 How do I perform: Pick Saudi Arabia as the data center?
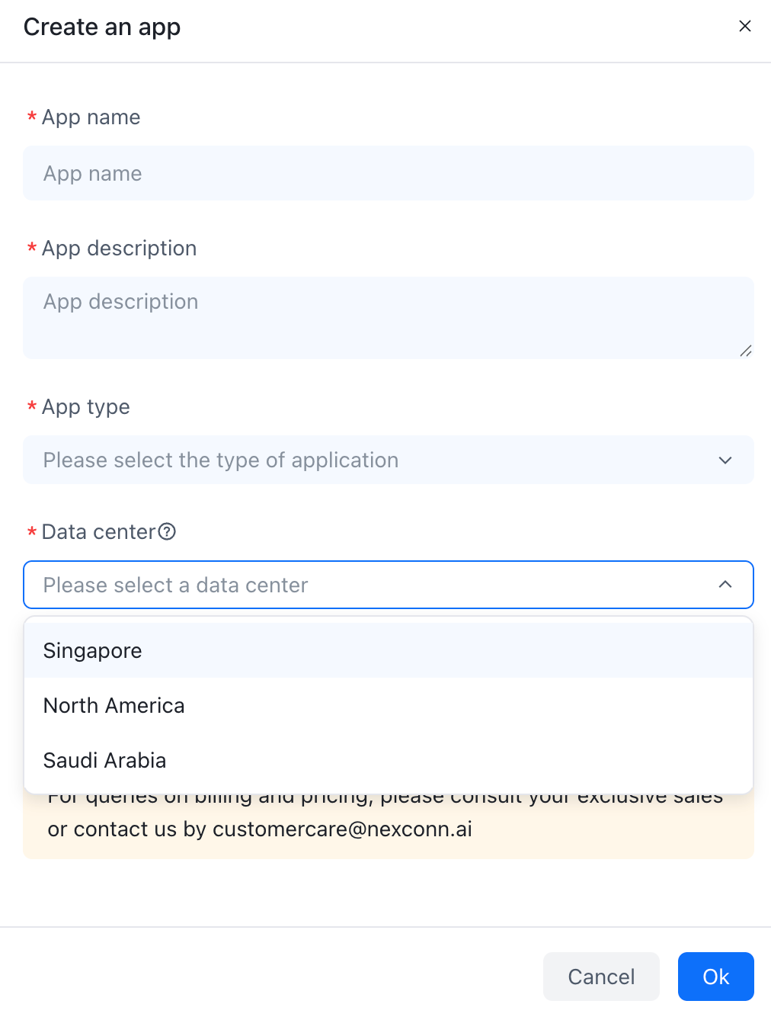[105, 761]
